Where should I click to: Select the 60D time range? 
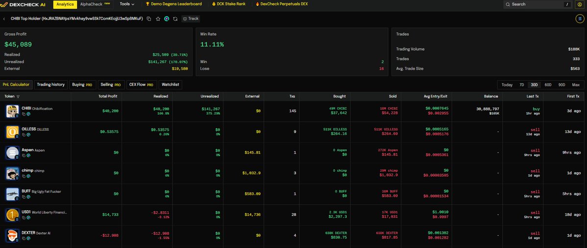click(548, 85)
